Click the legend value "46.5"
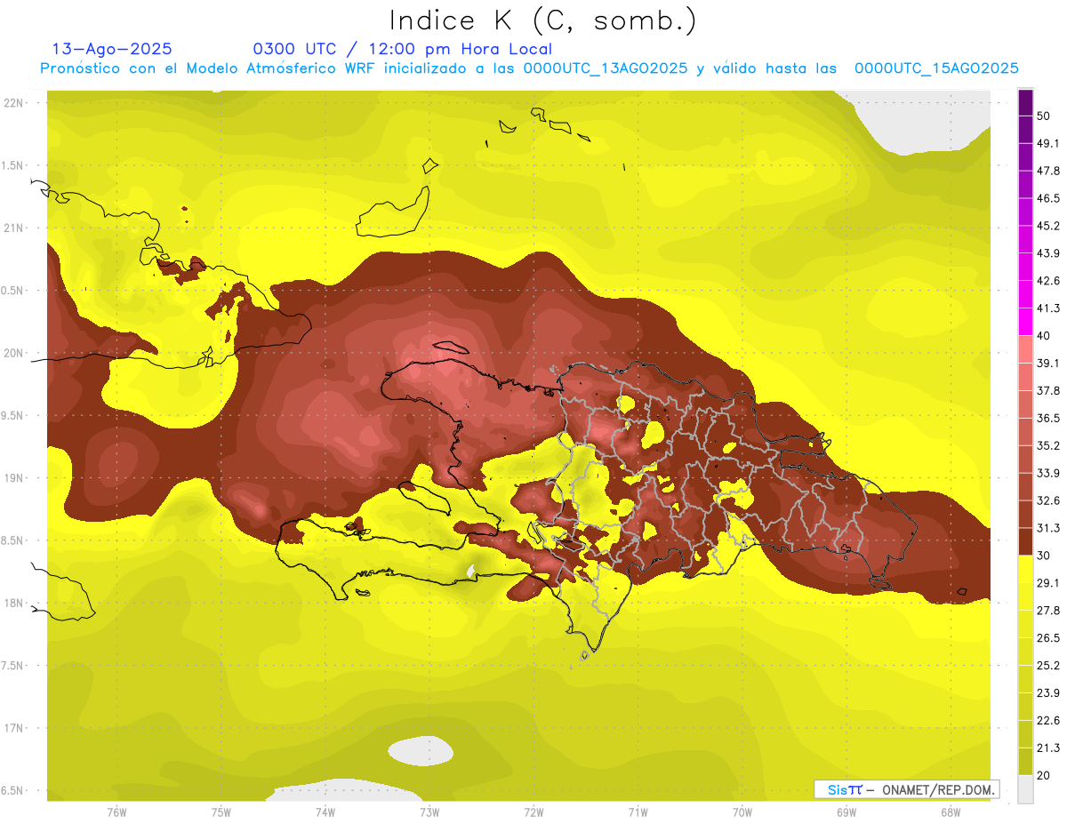This screenshot has height=824, width=1067. (1048, 198)
